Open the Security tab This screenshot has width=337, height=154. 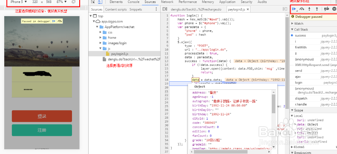247,2
